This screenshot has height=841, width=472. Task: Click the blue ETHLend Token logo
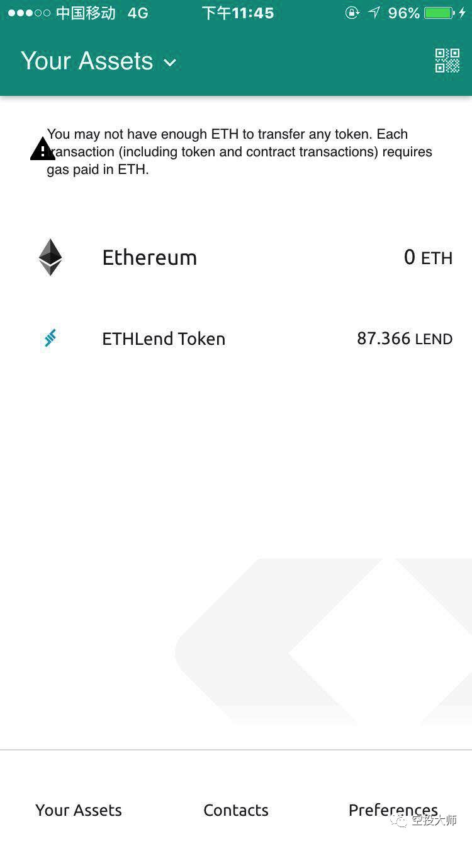pos(50,339)
